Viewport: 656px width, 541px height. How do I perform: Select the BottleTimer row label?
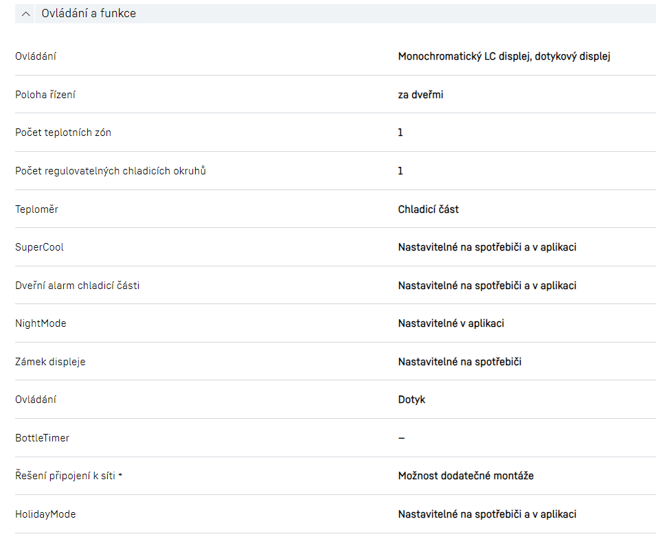click(x=42, y=438)
